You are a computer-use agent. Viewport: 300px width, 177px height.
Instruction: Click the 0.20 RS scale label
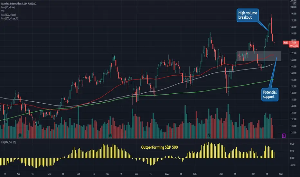pyautogui.click(x=292, y=144)
